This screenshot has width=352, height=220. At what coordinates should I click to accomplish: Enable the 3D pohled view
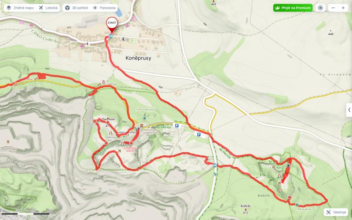[76, 8]
